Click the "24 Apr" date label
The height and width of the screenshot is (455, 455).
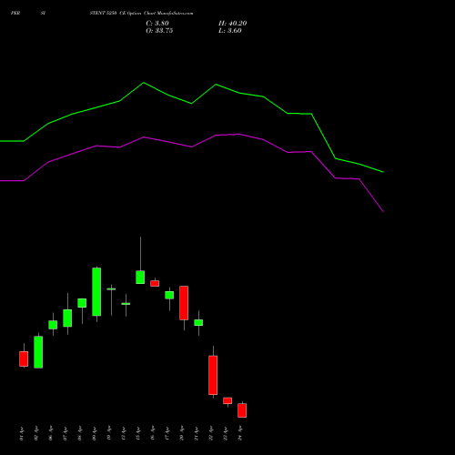[240, 433]
